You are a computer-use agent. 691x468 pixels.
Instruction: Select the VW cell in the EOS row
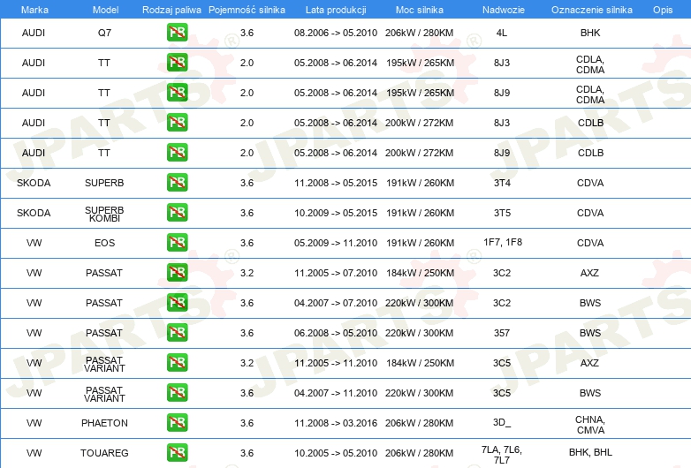click(x=34, y=243)
